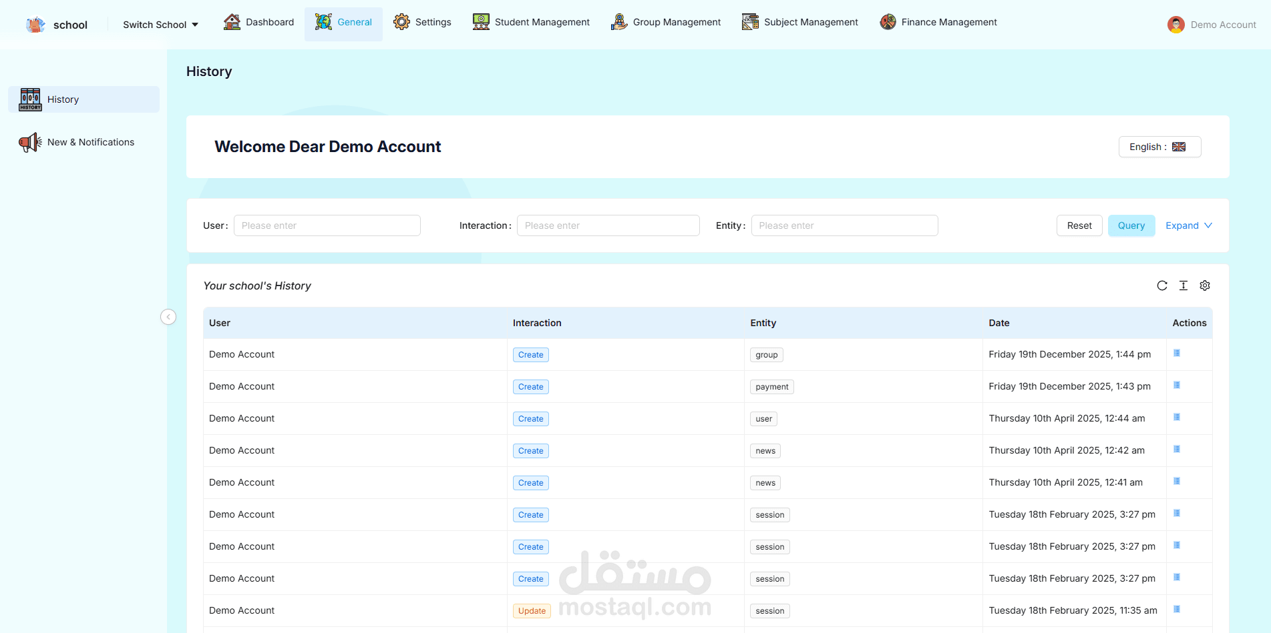Focus the User filter input
Viewport: 1271px width, 633px height.
pyautogui.click(x=327, y=225)
